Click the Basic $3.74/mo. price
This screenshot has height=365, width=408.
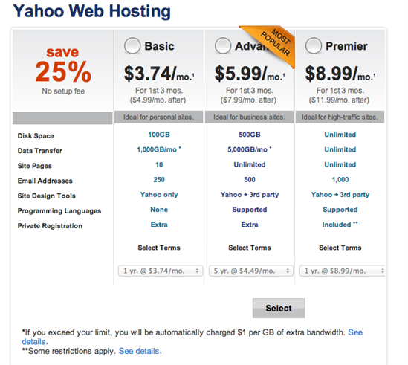click(x=159, y=74)
